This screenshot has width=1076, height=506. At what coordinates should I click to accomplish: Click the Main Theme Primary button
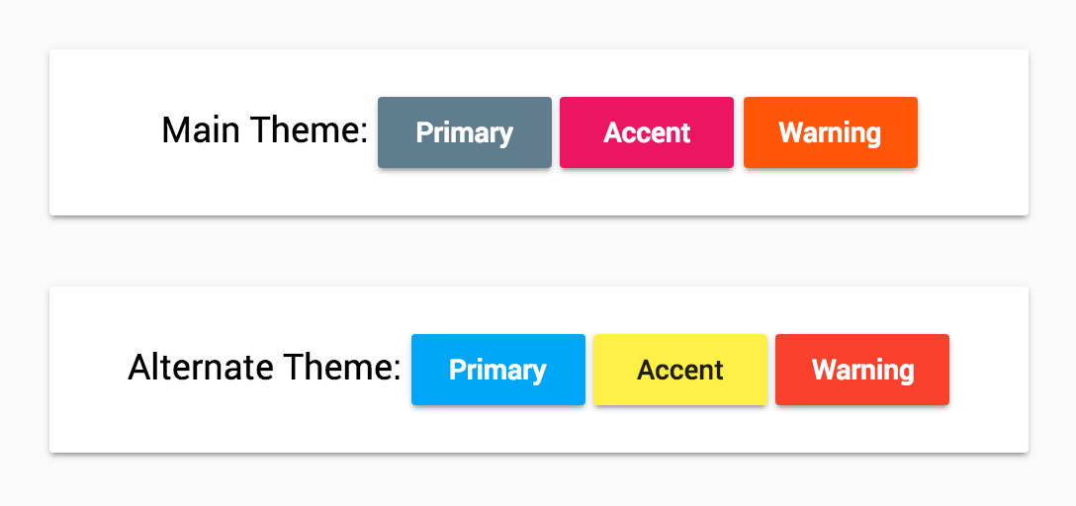[x=464, y=132]
